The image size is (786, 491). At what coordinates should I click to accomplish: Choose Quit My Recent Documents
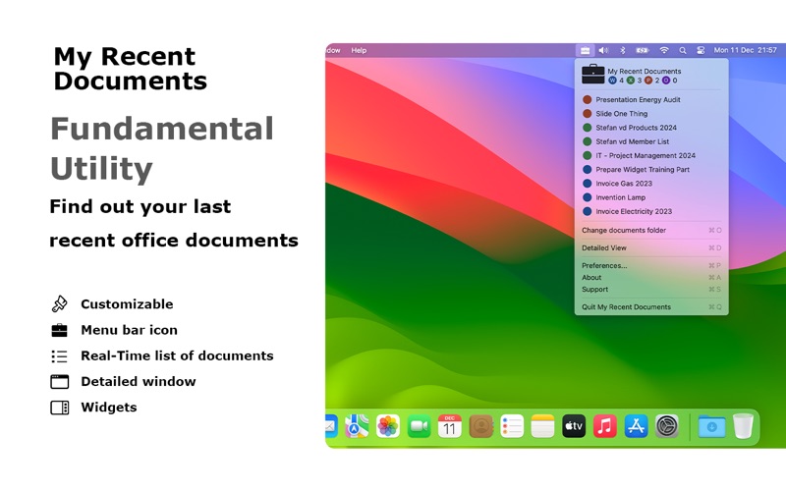[x=651, y=307]
